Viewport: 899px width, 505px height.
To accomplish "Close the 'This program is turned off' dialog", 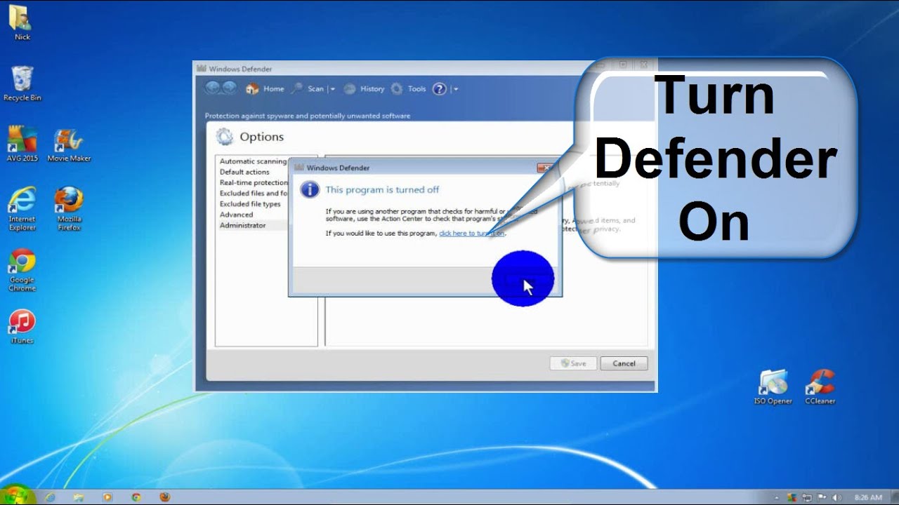I will pos(546,168).
